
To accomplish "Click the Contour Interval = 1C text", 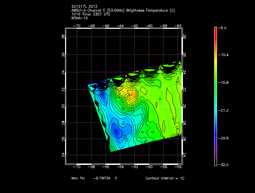I will [165, 178].
